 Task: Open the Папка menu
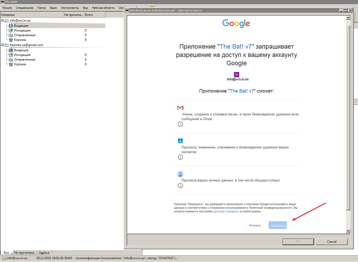coord(42,8)
